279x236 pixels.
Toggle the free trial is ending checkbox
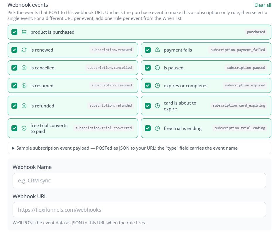click(148, 128)
